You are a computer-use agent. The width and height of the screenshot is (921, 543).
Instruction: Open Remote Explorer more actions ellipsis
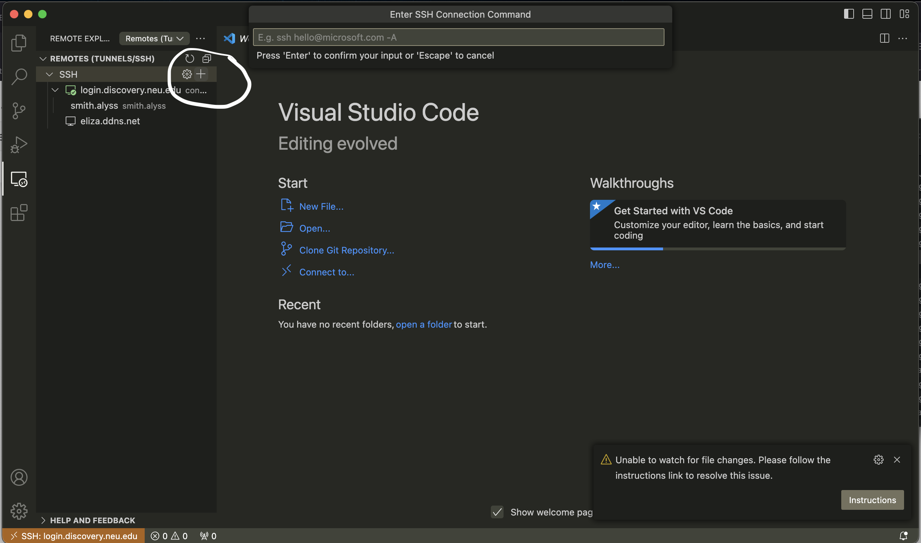200,38
